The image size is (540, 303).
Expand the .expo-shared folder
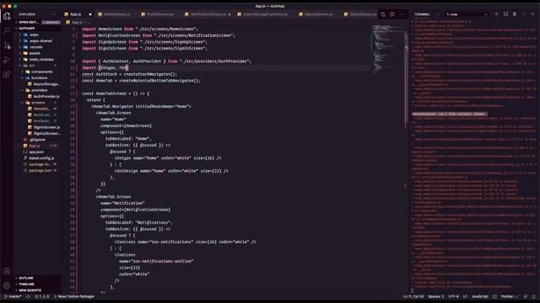pyautogui.click(x=38, y=41)
